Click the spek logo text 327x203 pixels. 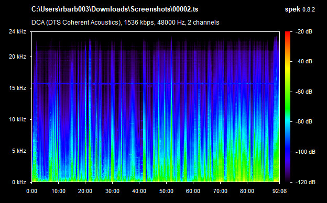click(292, 9)
